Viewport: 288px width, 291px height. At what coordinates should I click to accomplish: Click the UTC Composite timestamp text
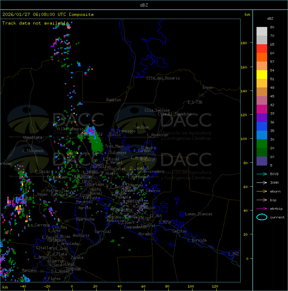(48, 15)
